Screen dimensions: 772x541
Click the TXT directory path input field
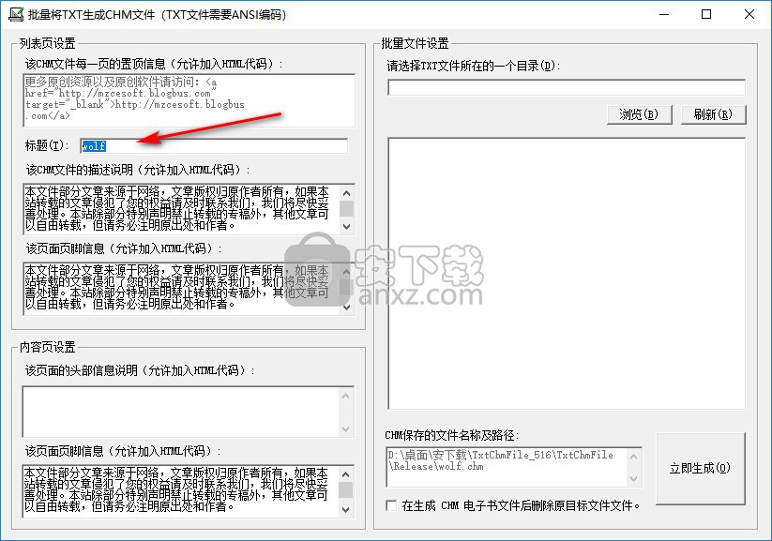pyautogui.click(x=567, y=87)
